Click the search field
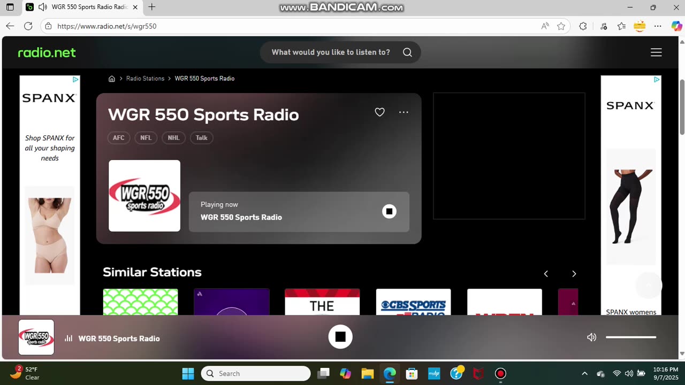Image resolution: width=685 pixels, height=385 pixels. (x=340, y=52)
